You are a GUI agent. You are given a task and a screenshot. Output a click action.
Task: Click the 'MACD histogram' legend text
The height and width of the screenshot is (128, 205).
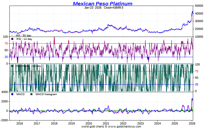(46, 94)
